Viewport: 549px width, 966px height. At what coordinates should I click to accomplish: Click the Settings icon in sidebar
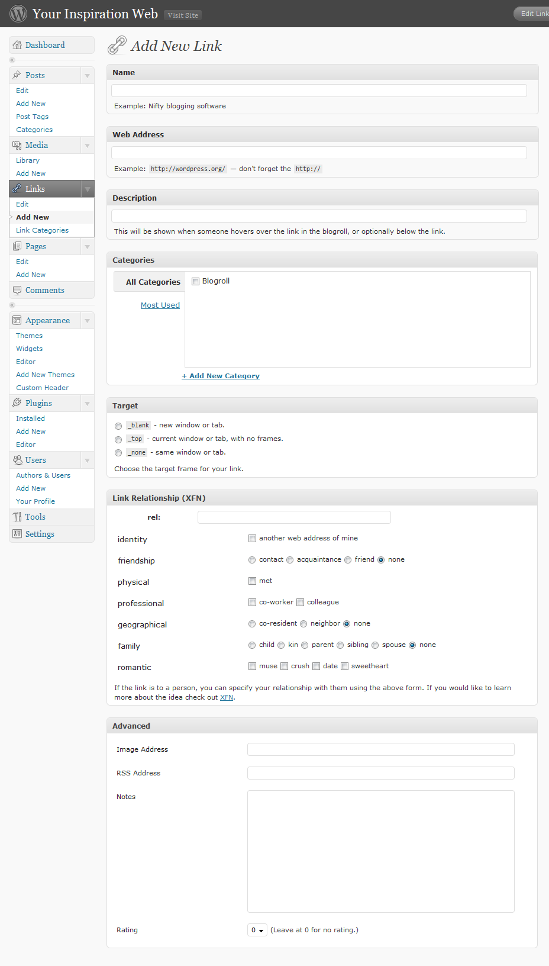[x=17, y=534]
